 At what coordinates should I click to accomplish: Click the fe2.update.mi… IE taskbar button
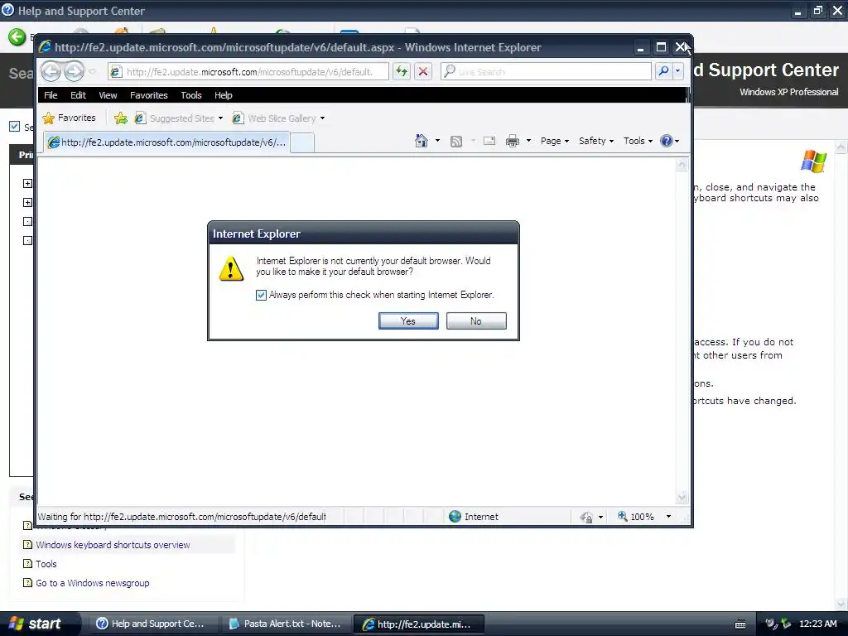click(x=418, y=624)
